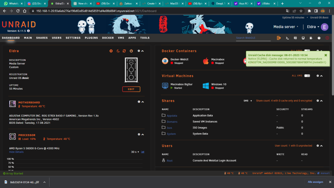
Task: Open Shares section settings gear
Action: (318, 101)
